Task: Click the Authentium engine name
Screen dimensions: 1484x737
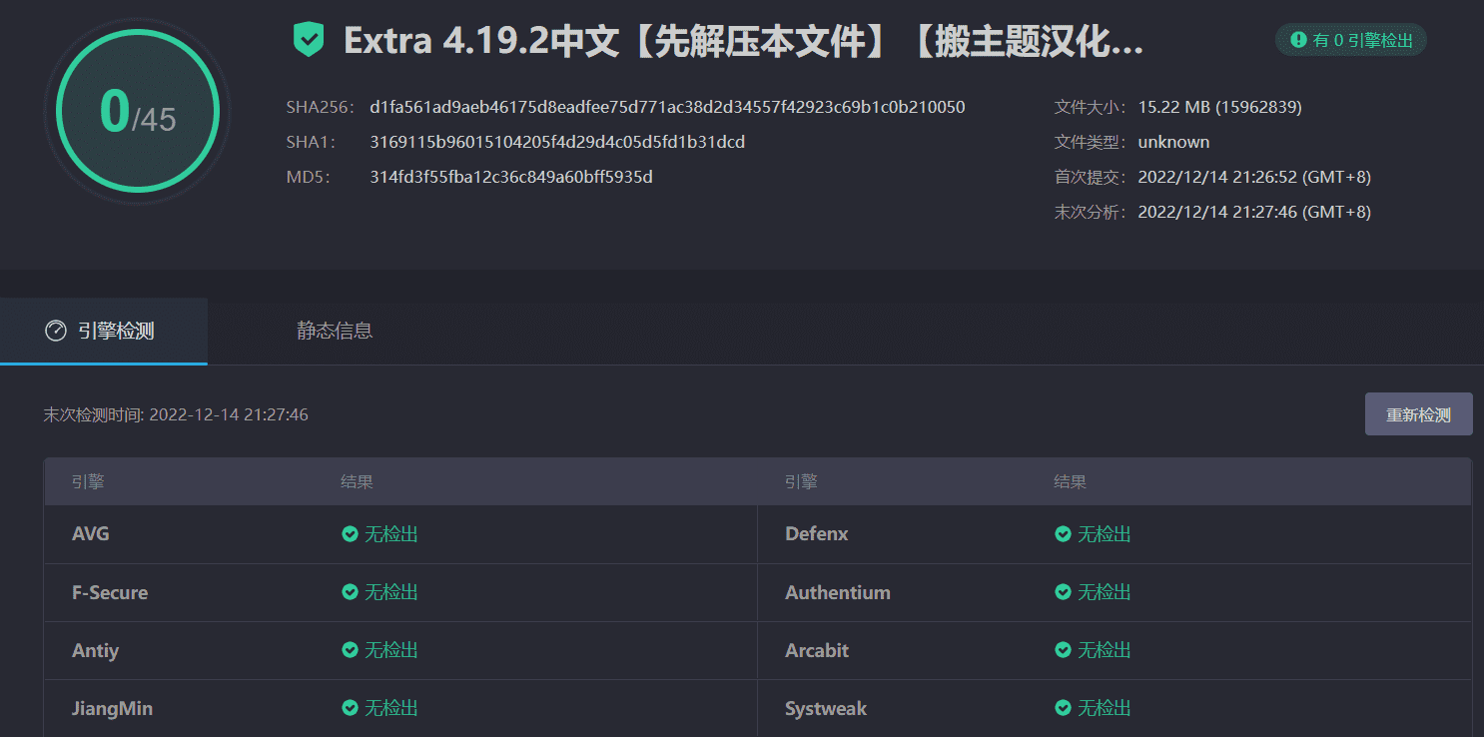Action: [838, 592]
